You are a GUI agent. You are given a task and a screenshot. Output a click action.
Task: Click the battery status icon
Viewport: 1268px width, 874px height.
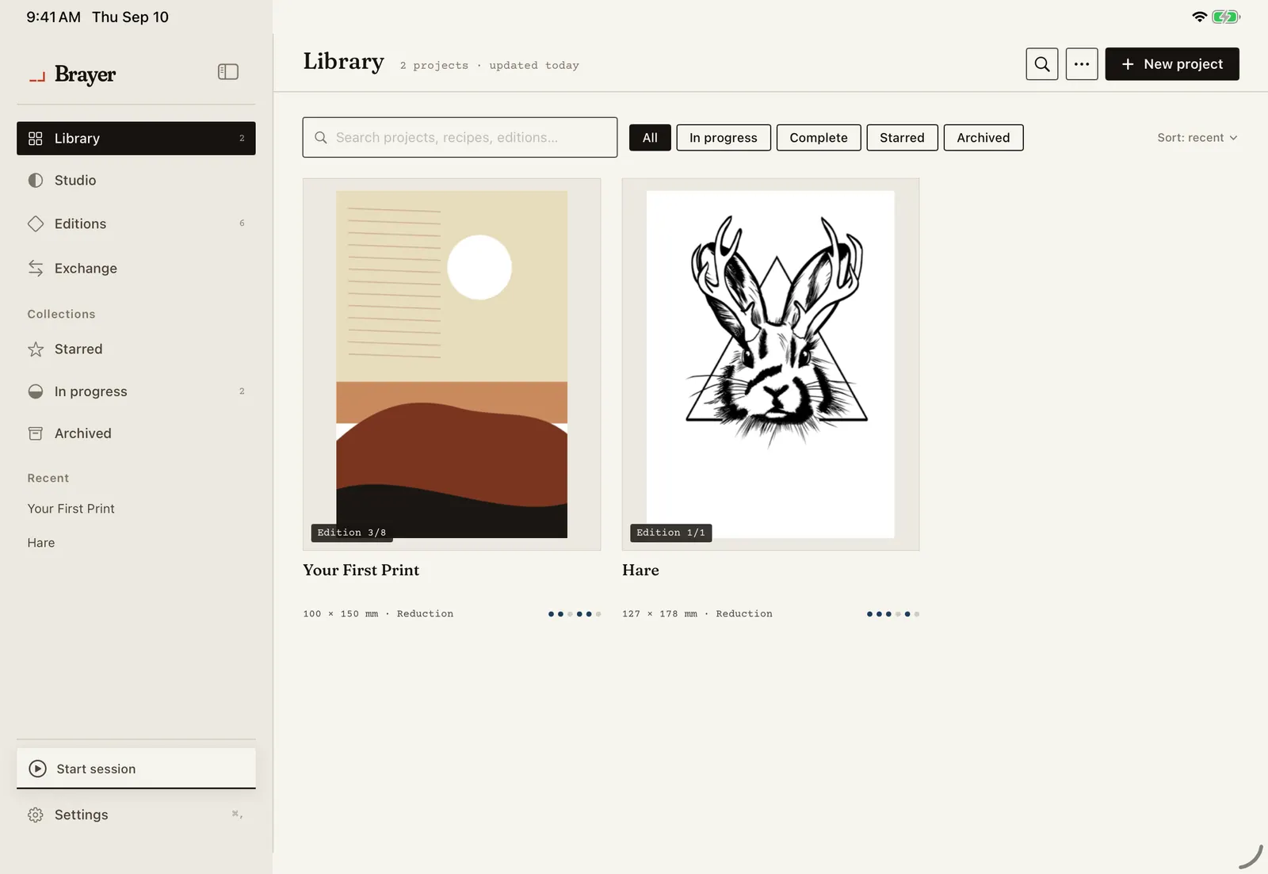(1226, 17)
